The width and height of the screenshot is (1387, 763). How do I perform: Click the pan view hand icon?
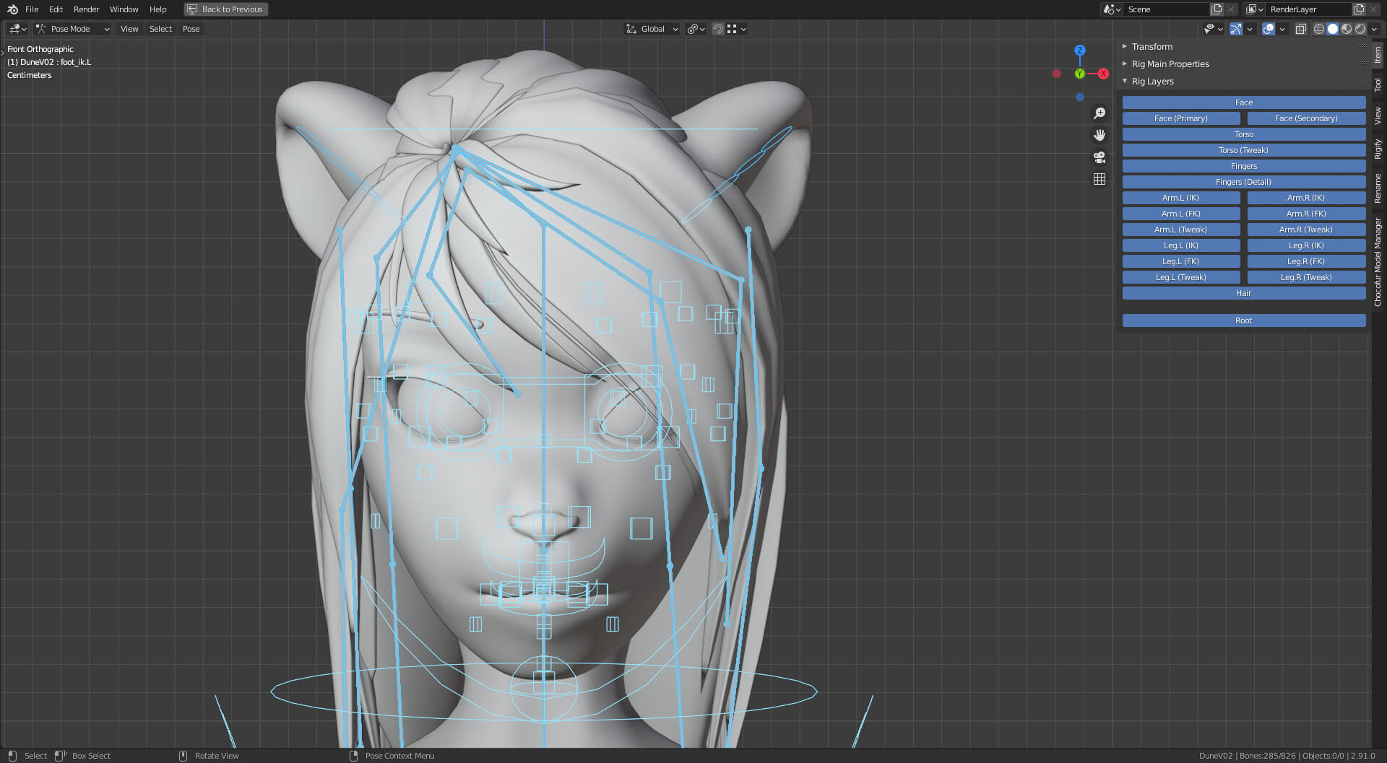point(1099,135)
